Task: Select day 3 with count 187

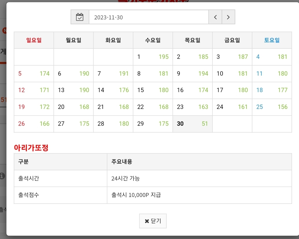Action: pyautogui.click(x=232, y=57)
